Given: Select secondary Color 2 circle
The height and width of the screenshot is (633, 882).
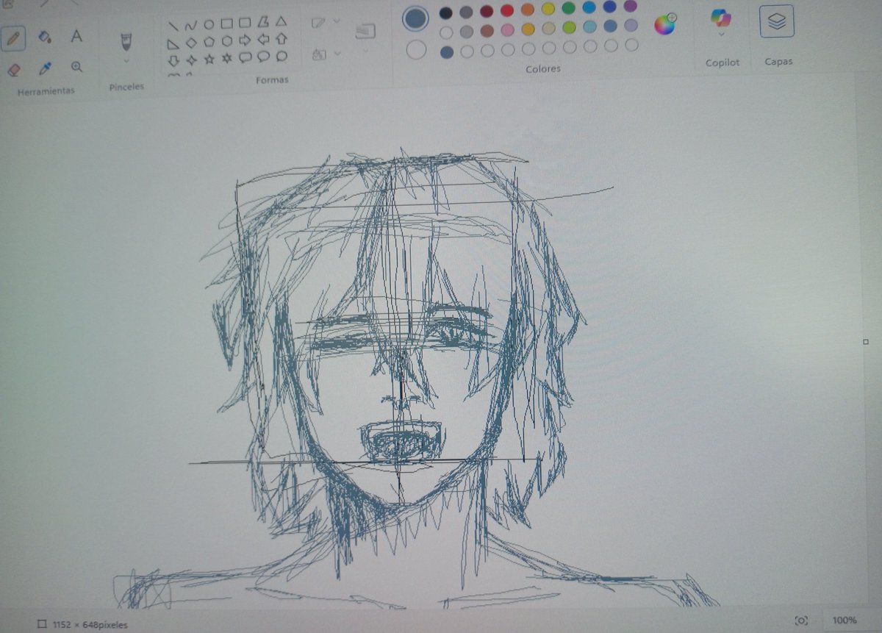Looking at the screenshot, I should [417, 51].
